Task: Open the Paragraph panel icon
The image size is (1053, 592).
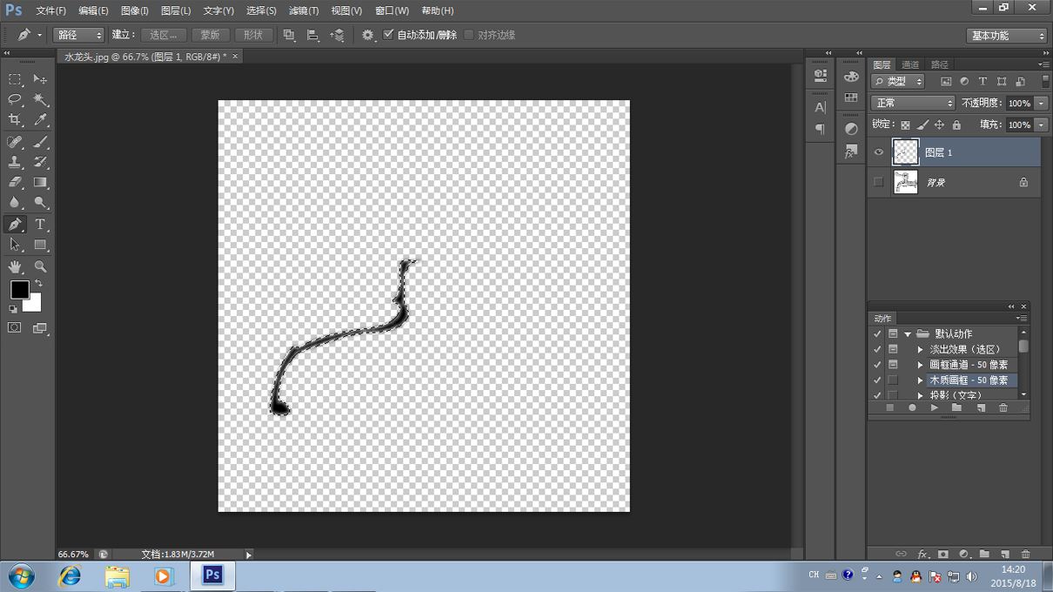Action: 820,129
